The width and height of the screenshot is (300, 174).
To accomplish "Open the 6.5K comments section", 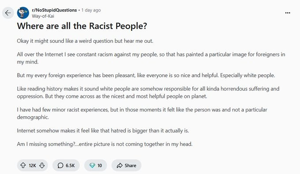I will (66, 165).
